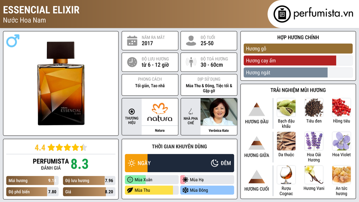This screenshot has height=202, width=359.
Task: Click the perfumista.vn site name
Action: [323, 14]
